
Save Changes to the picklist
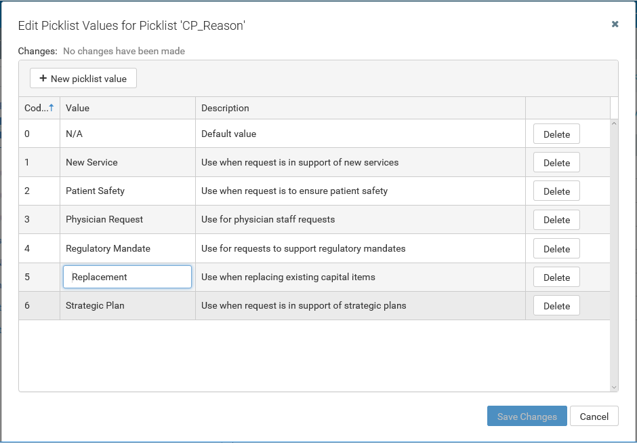[x=527, y=417]
